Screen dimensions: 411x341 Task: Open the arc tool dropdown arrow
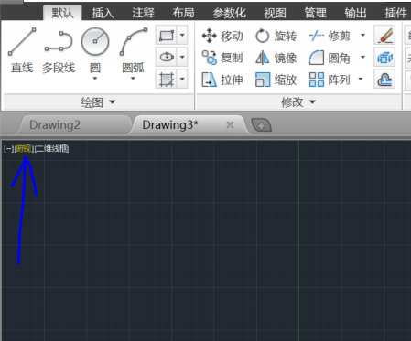pos(133,79)
